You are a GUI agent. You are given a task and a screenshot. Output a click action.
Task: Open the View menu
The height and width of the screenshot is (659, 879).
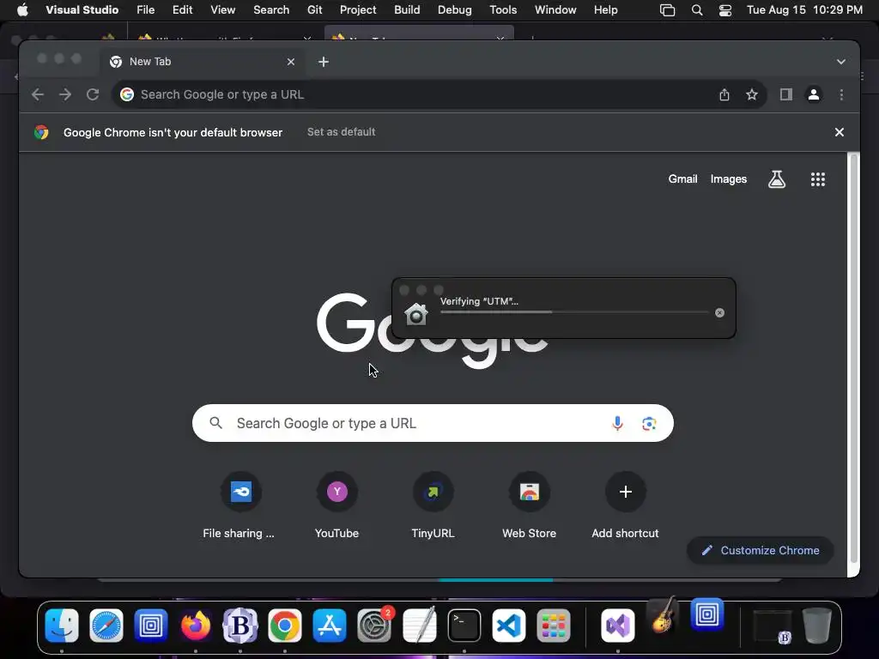pyautogui.click(x=222, y=9)
